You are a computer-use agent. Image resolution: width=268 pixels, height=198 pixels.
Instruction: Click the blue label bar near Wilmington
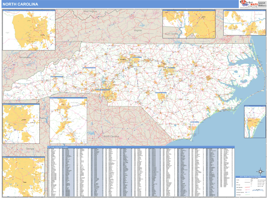[194, 122]
